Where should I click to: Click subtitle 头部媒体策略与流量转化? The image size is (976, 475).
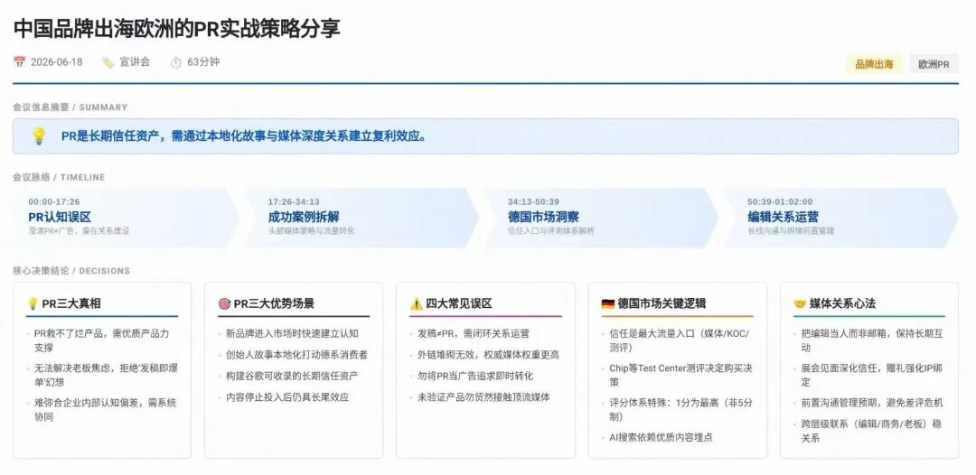tap(311, 230)
